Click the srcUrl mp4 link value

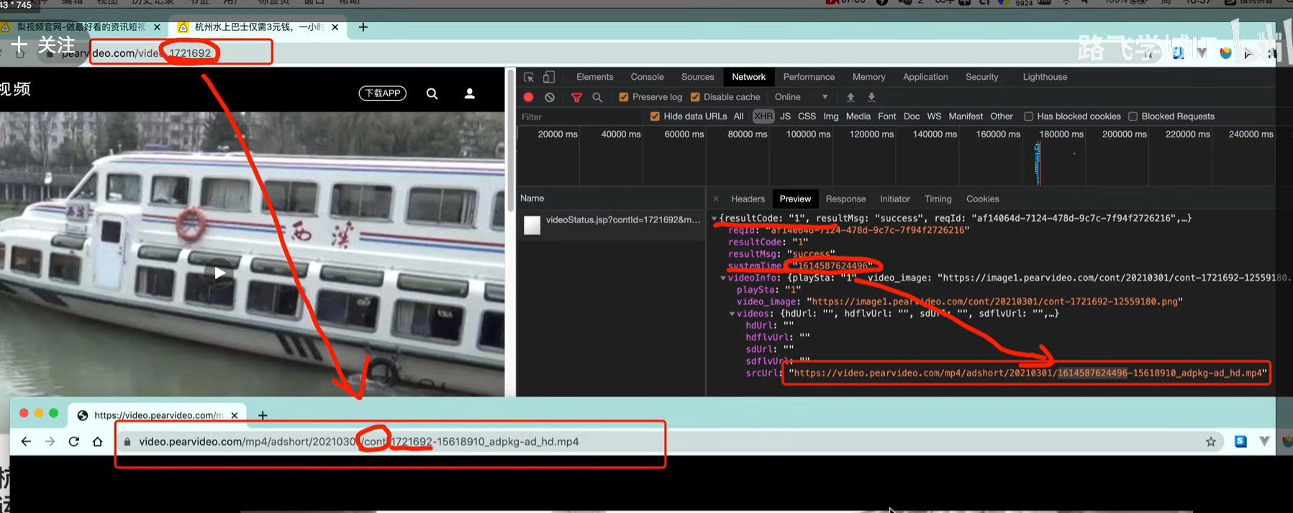click(x=1027, y=373)
